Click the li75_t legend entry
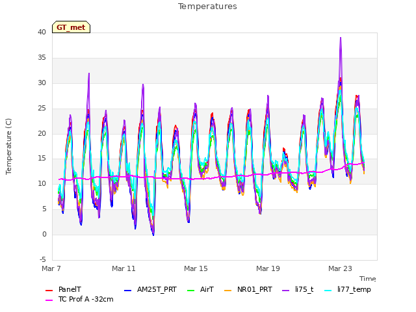The width and height of the screenshot is (416, 312). click(298, 289)
